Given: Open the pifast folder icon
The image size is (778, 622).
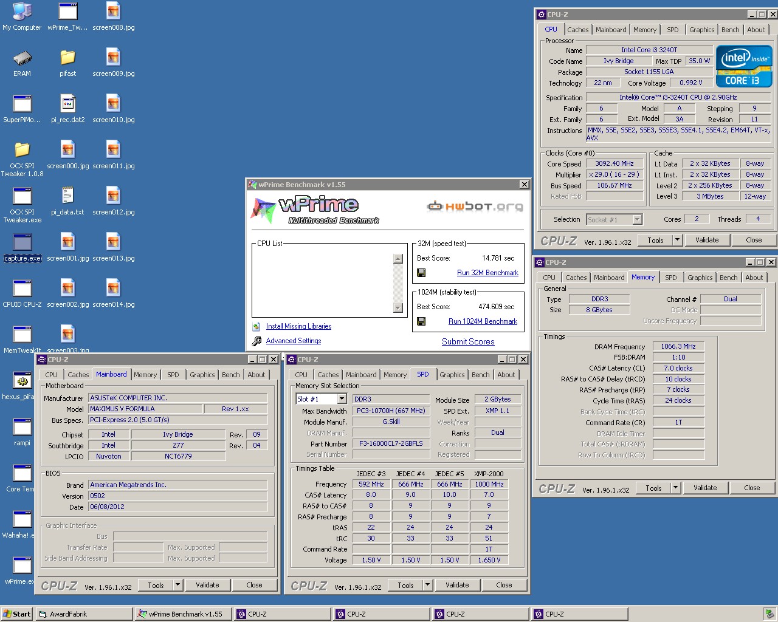Looking at the screenshot, I should (x=67, y=63).
